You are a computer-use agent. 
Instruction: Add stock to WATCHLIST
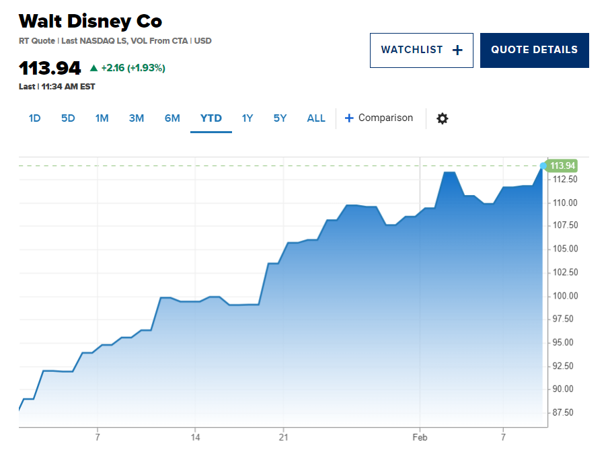click(x=422, y=50)
